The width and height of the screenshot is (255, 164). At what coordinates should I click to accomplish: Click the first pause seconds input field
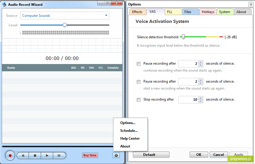pyautogui.click(x=188, y=64)
